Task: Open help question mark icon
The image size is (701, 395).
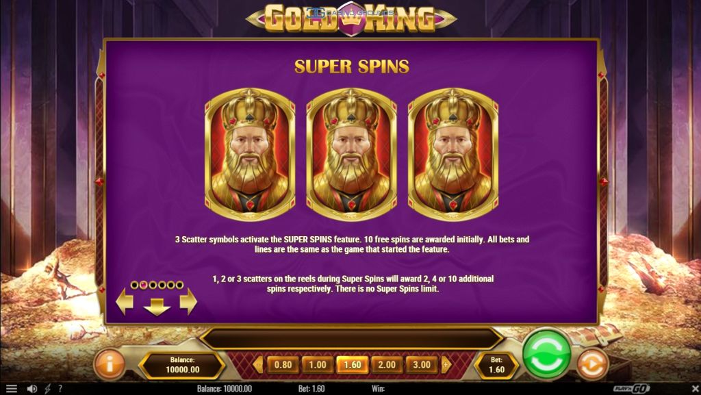Action: coord(60,389)
